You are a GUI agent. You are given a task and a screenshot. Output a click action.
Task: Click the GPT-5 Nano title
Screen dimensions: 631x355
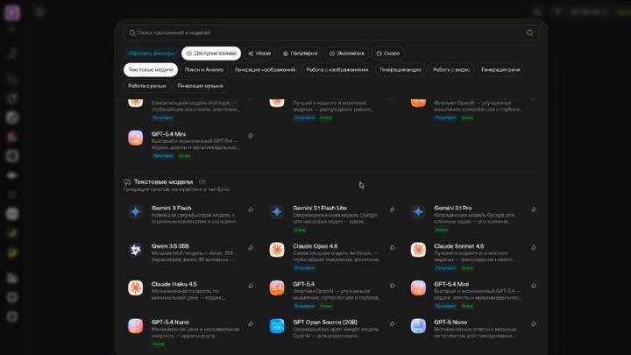pyautogui.click(x=450, y=322)
